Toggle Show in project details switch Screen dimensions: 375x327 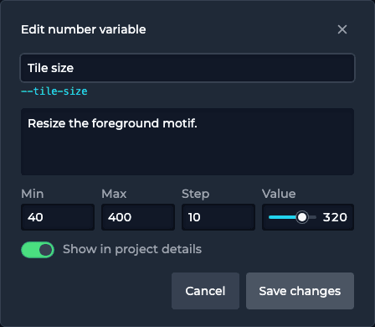click(38, 250)
